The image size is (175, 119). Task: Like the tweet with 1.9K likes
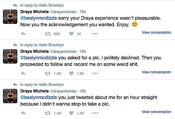click(x=71, y=73)
